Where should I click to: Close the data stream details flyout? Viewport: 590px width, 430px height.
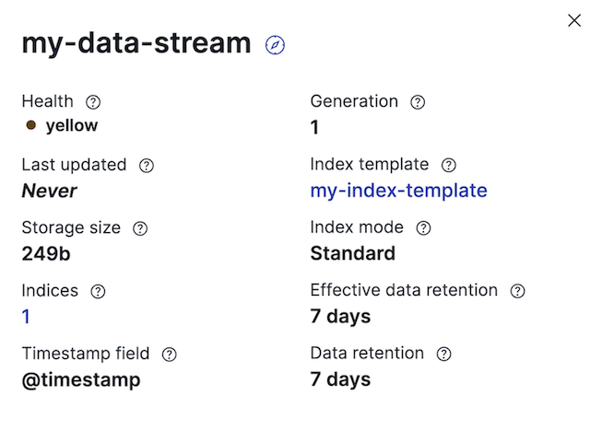point(573,20)
